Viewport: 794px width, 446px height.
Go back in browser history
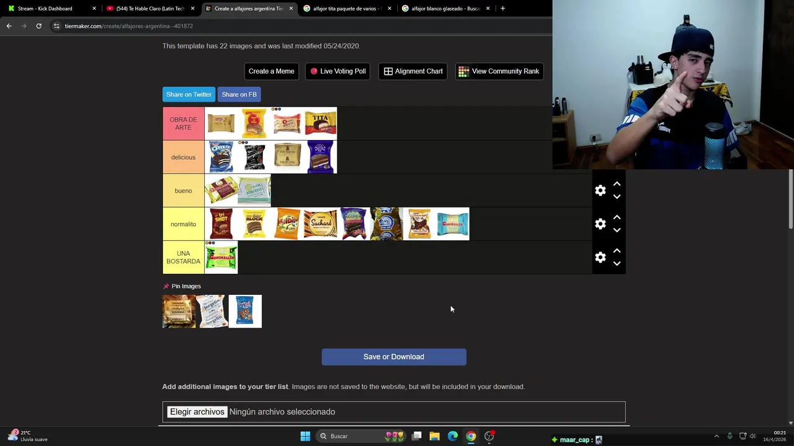pyautogui.click(x=9, y=26)
